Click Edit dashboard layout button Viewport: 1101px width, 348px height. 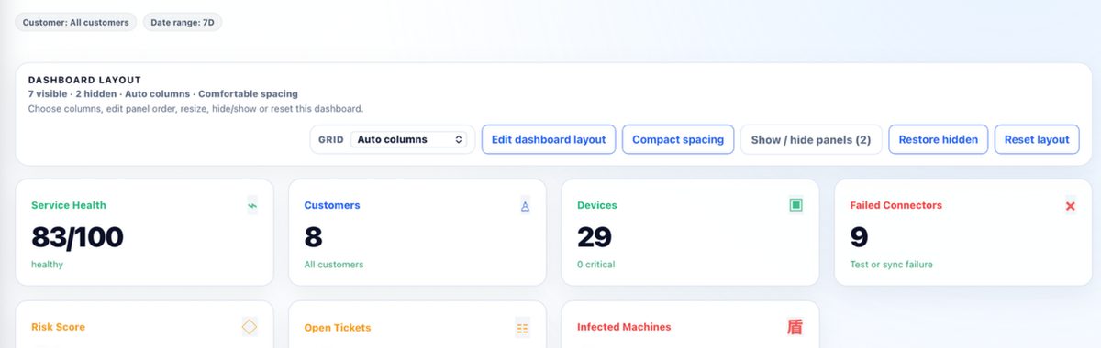[x=549, y=139]
